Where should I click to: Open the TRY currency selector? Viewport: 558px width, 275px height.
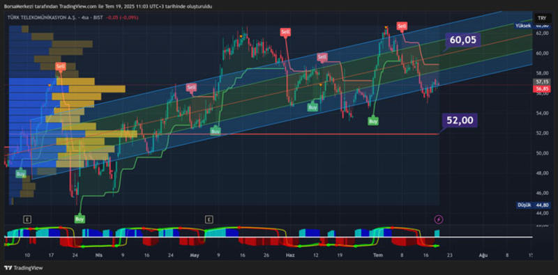pos(542,18)
